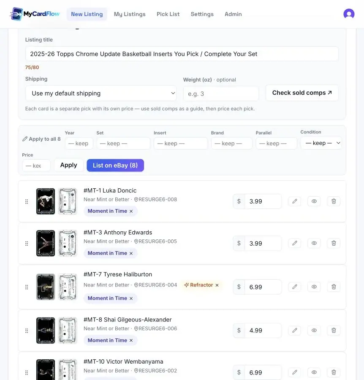Grab the Tyrese Haliburton drag handle

[x=27, y=287]
